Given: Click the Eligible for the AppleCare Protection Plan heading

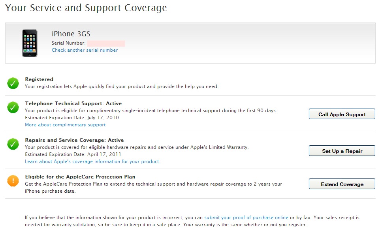Looking at the screenshot, I should (x=80, y=177).
